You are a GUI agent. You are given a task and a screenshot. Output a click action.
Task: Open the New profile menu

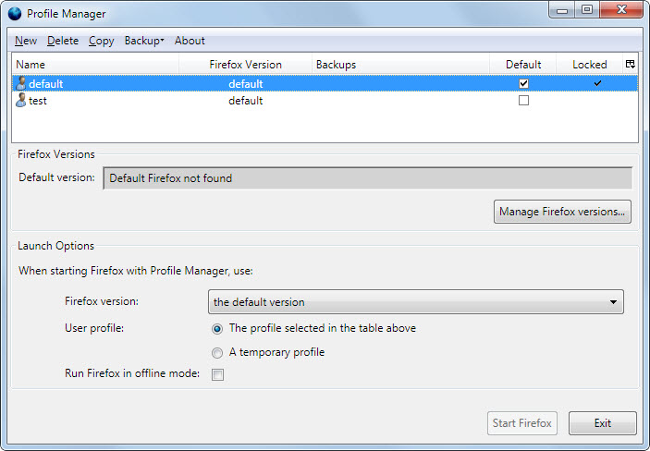click(26, 41)
